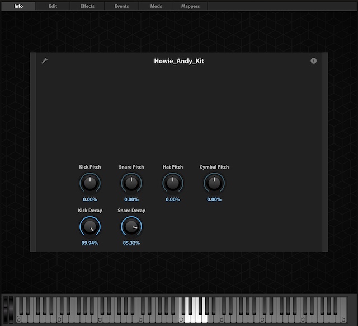Go to the Effects tab

pyautogui.click(x=87, y=6)
